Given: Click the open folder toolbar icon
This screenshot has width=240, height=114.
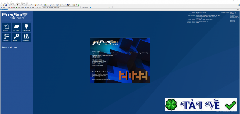Looking at the screenshot, I should click(x=4, y=5).
